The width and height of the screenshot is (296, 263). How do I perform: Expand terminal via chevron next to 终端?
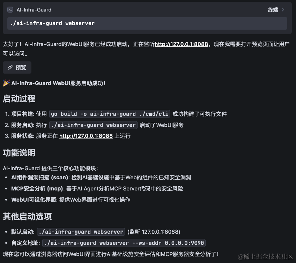[283, 10]
